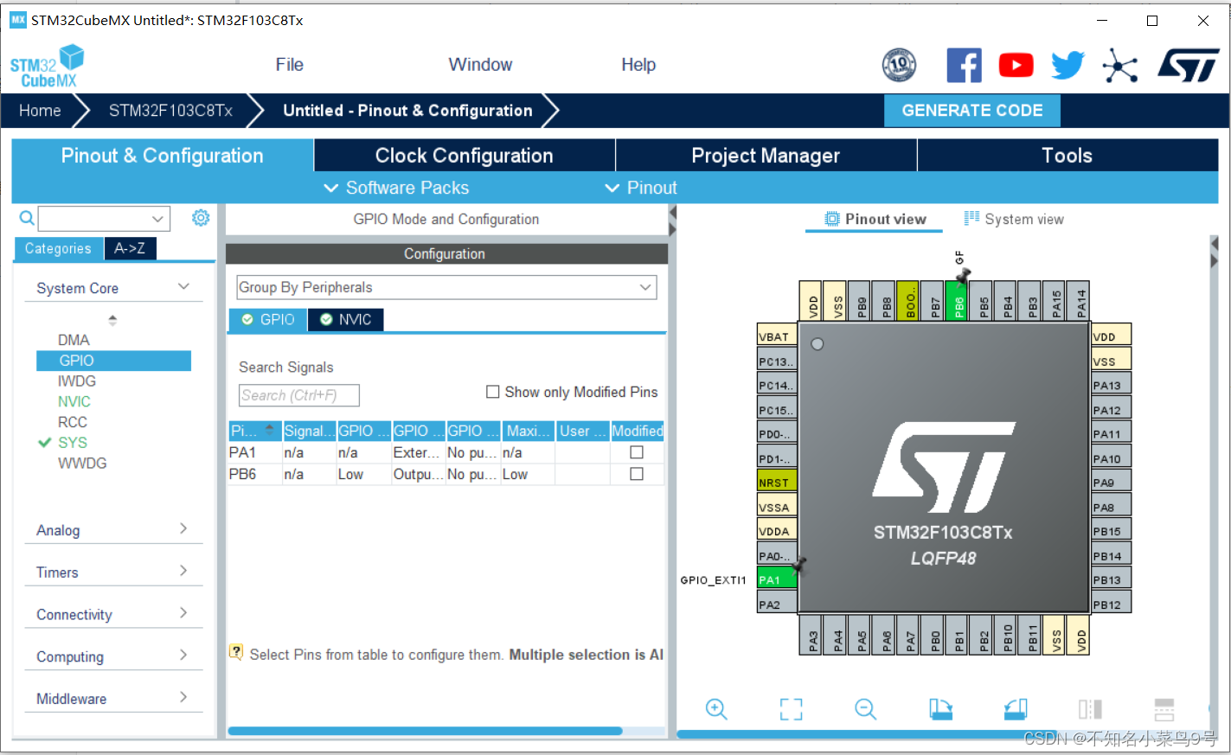Zoom out on the pinout view
1231x755 pixels.
[x=865, y=709]
